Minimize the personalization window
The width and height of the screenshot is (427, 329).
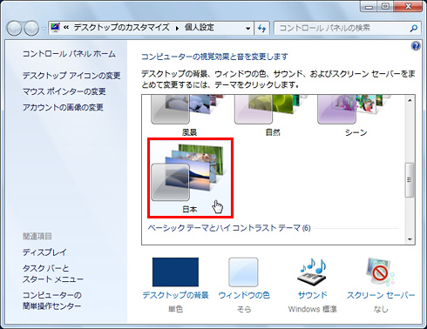(x=369, y=7)
